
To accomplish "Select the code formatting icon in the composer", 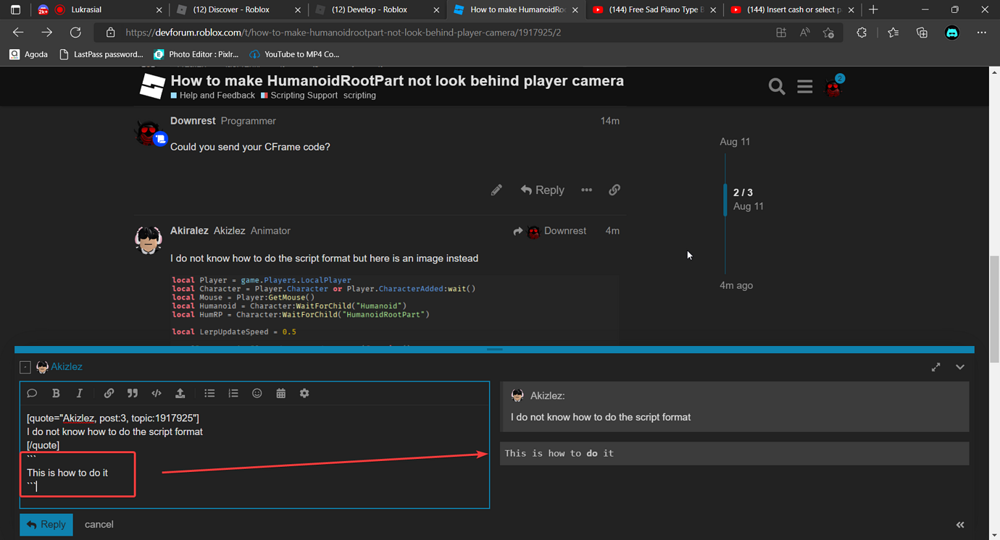I will coord(157,393).
